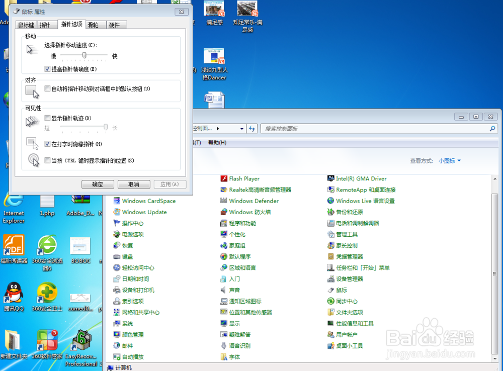This screenshot has width=503, height=371.
Task: Enable 显示指针轨迹 checkbox
Action: (47, 118)
